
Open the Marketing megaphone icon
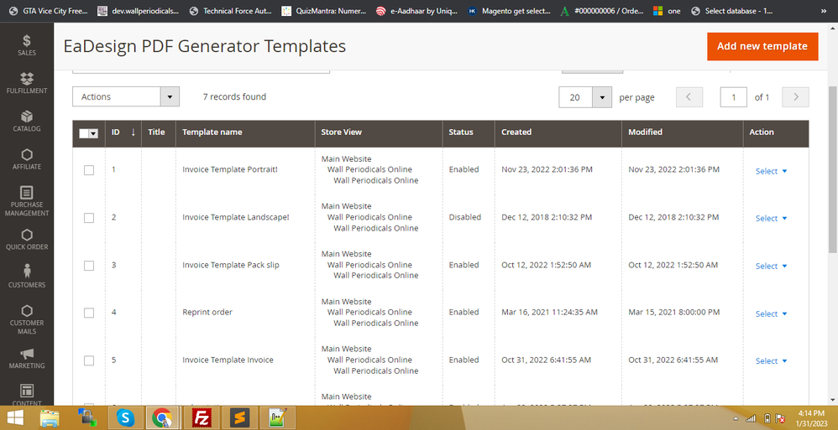[x=27, y=355]
